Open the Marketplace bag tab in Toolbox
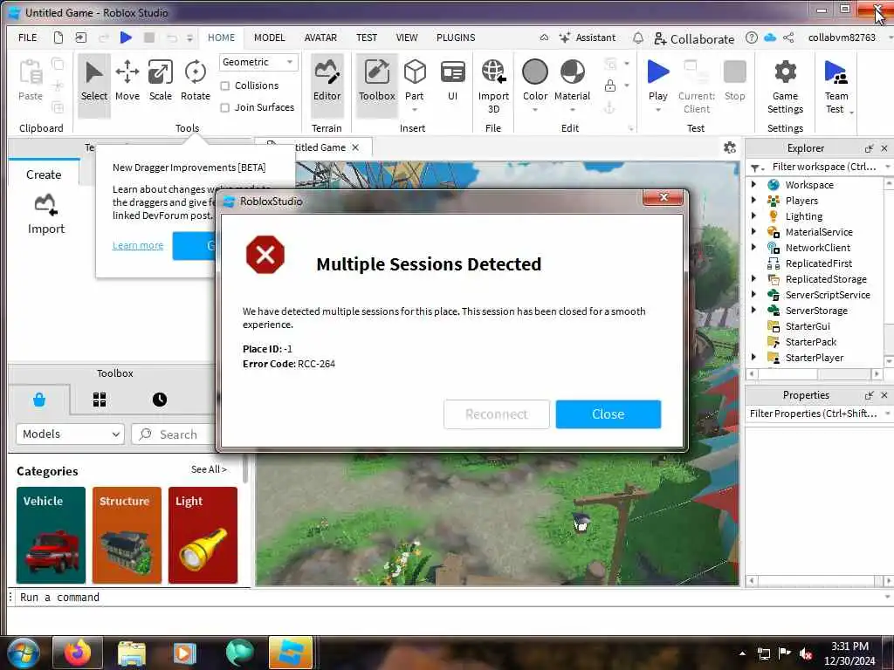Viewport: 894px width, 670px height. [x=39, y=400]
